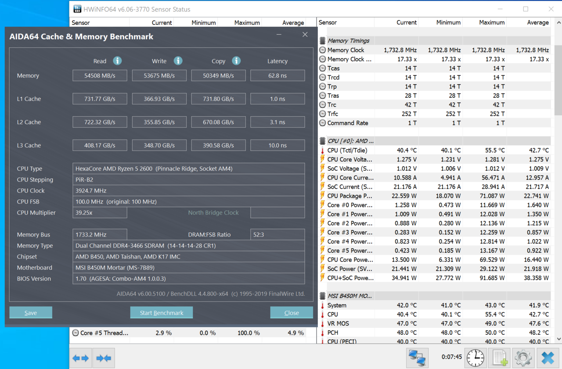Click the collapse columns arrows icon in HWiNFO
Image resolution: width=562 pixels, height=369 pixels.
point(104,358)
